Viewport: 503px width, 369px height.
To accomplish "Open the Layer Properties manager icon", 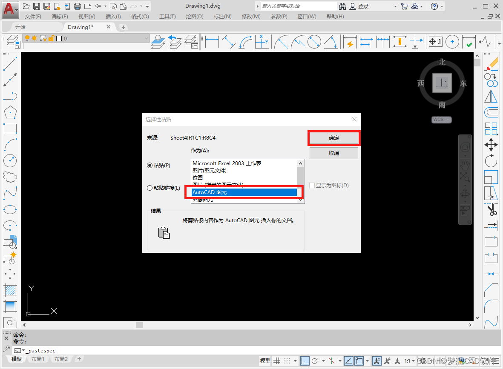I will click(x=13, y=42).
